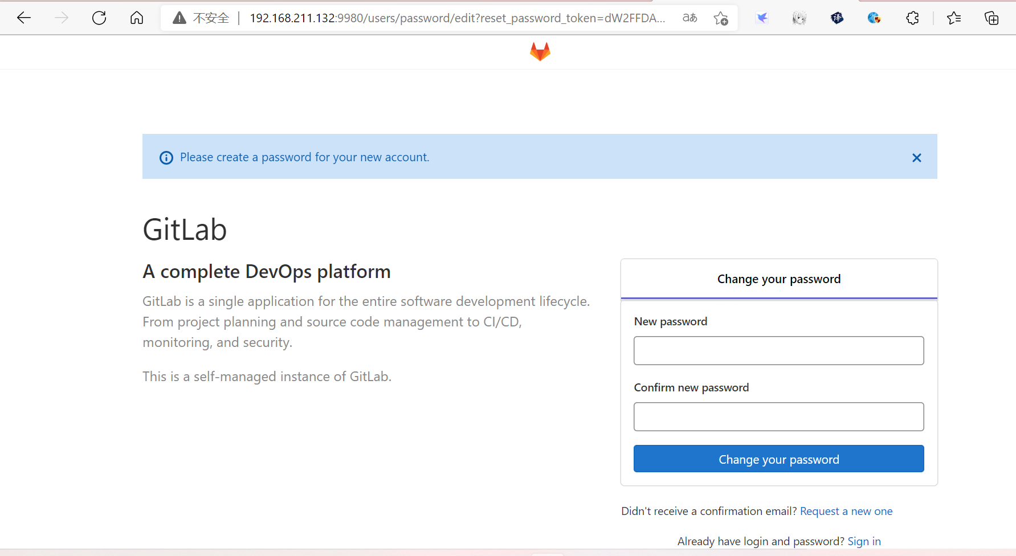Viewport: 1016px width, 556px height.
Task: Reload the page with the refresh icon
Action: point(99,18)
